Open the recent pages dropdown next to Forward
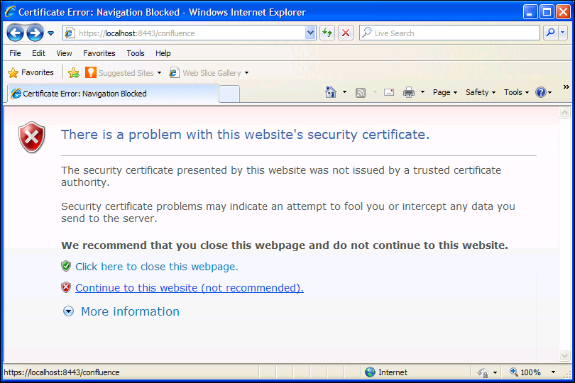Screen dimensions: 575x383 click(x=50, y=33)
